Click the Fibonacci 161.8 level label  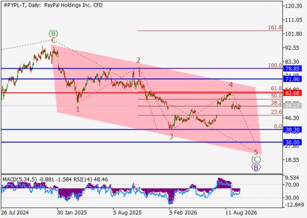click(275, 28)
